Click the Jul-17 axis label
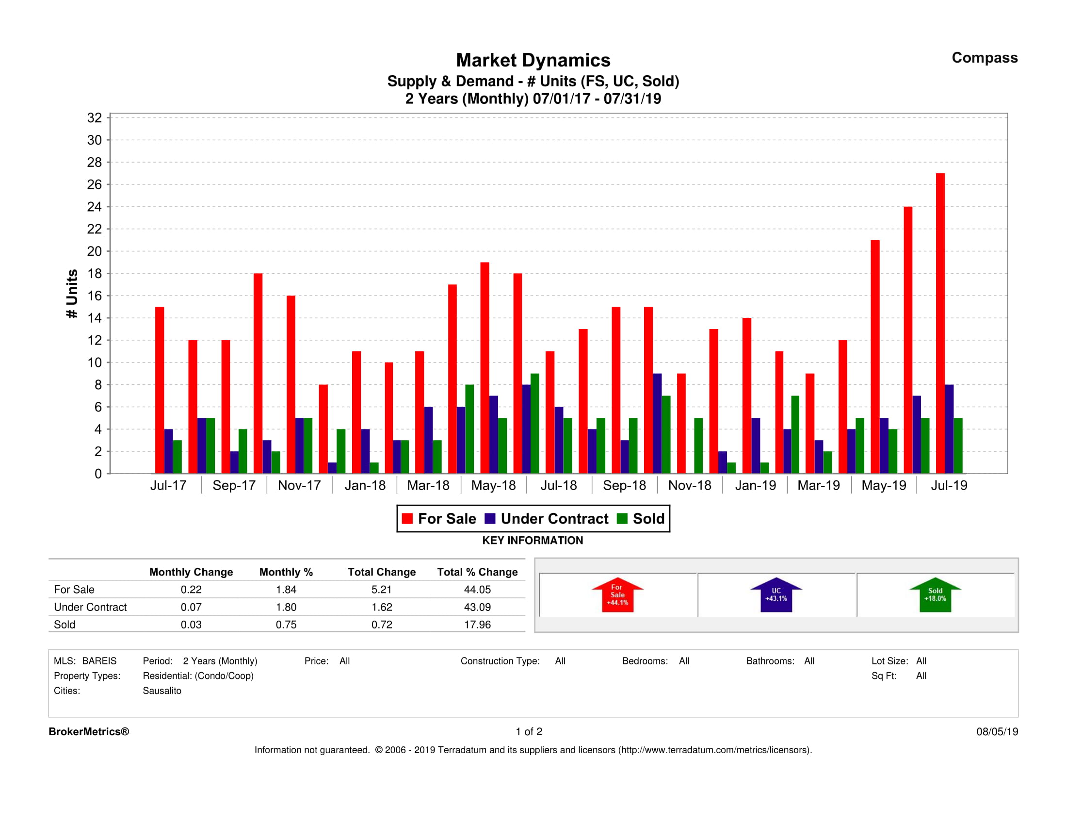Image resolution: width=1066 pixels, height=825 pixels. [x=168, y=485]
